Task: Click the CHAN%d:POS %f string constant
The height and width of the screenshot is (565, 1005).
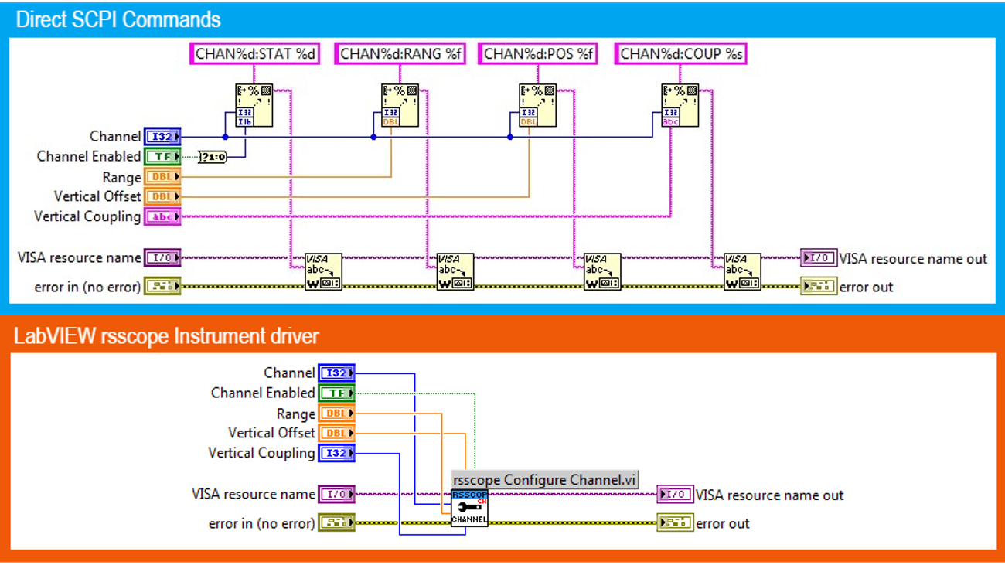Action: click(x=538, y=54)
